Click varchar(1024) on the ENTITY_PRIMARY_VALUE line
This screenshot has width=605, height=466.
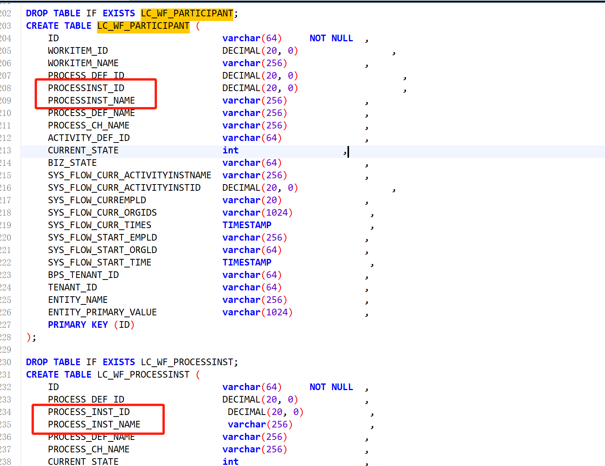click(x=257, y=313)
